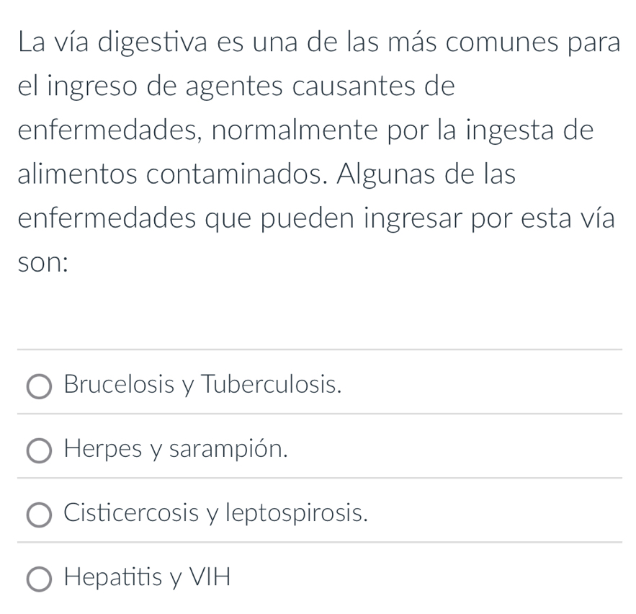The image size is (636, 614).
Task: Pick the "Hepatitis y VIH" radio button
Action: pos(40,579)
